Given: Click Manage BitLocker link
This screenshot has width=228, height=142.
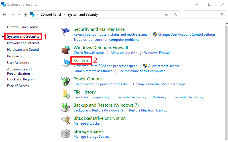Looking at the screenshot, I should (87, 123).
